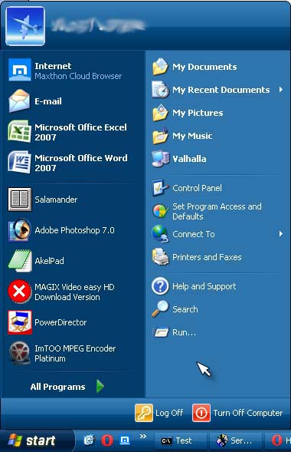Open the AkelPad notepad icon
The height and width of the screenshot is (452, 291).
20,261
